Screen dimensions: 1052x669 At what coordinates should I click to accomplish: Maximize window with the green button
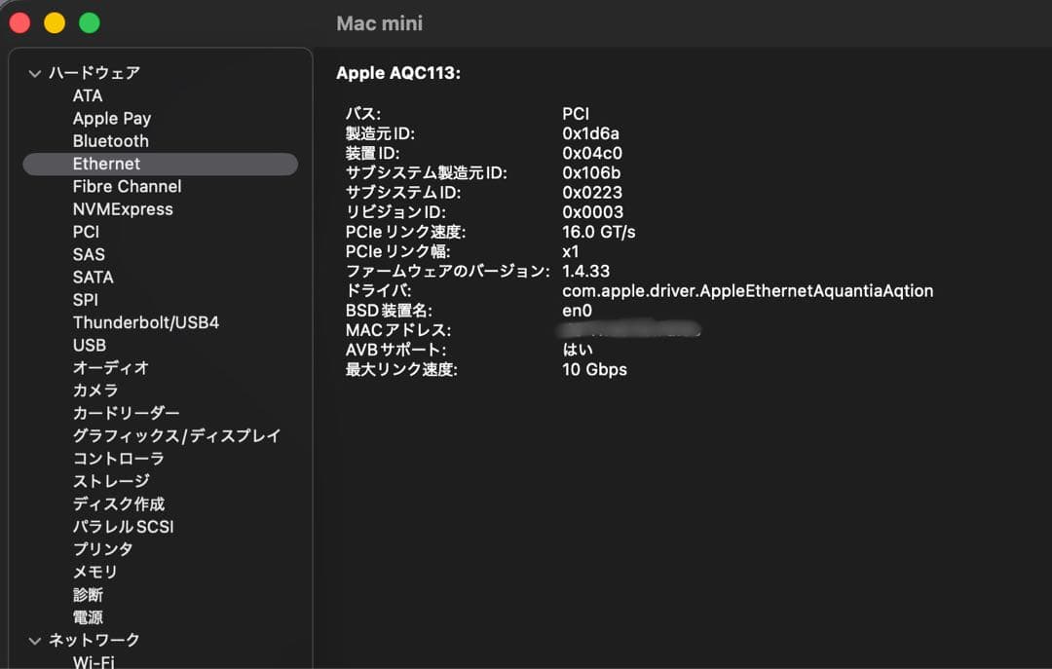pyautogui.click(x=90, y=22)
